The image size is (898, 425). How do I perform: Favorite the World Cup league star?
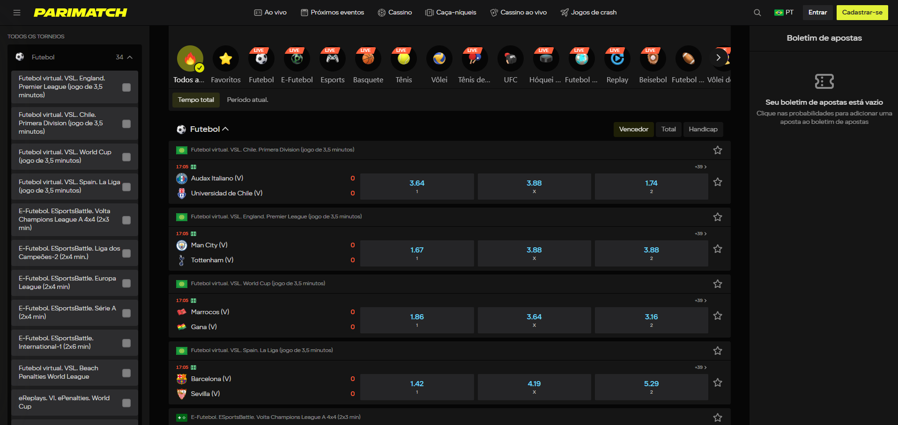[718, 284]
